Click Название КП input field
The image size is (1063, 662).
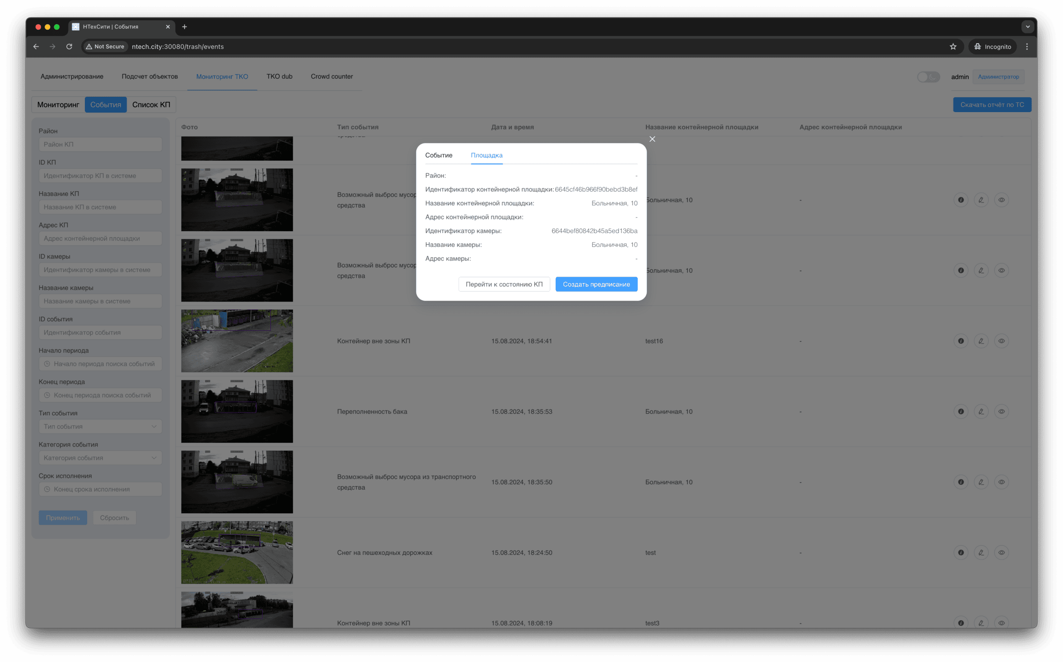[x=100, y=207]
